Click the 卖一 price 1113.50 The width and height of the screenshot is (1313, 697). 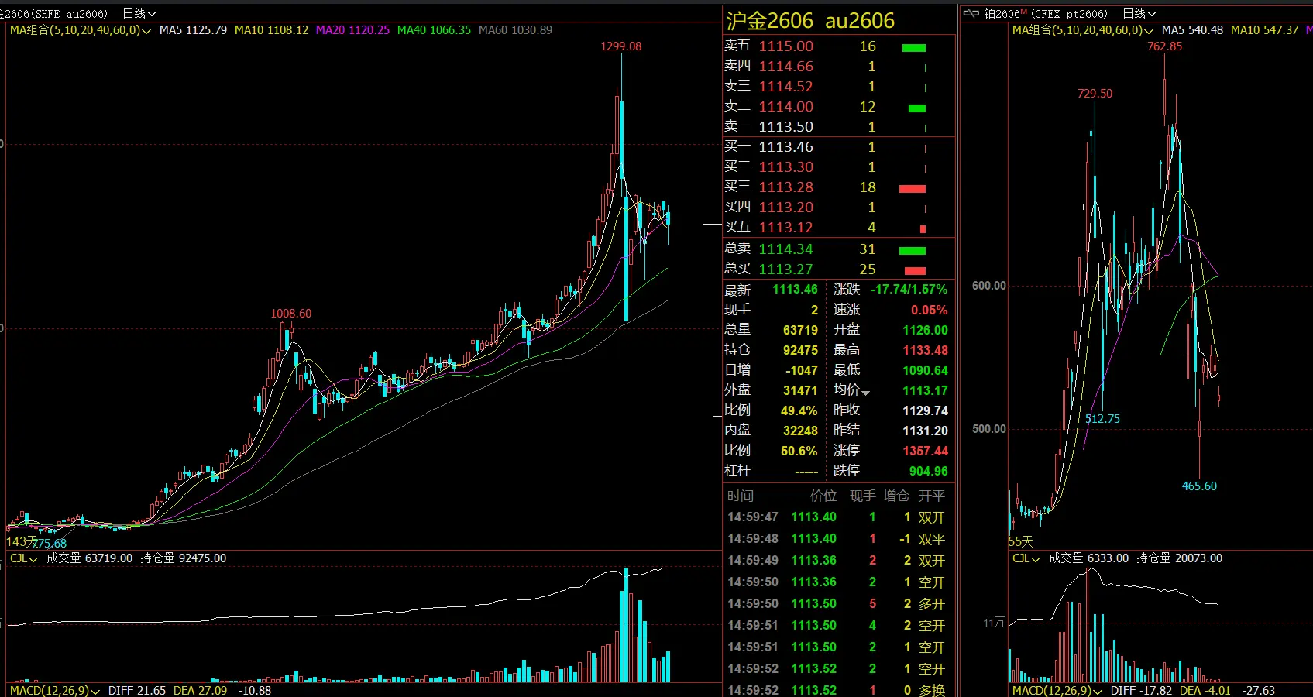(x=785, y=127)
